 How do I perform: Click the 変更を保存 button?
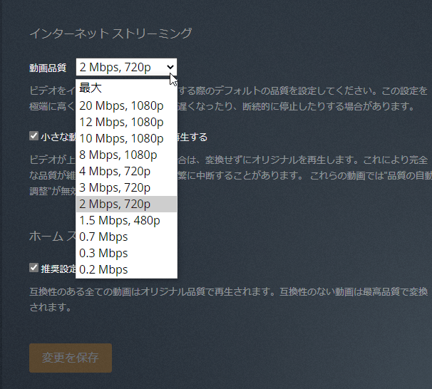[x=71, y=358]
